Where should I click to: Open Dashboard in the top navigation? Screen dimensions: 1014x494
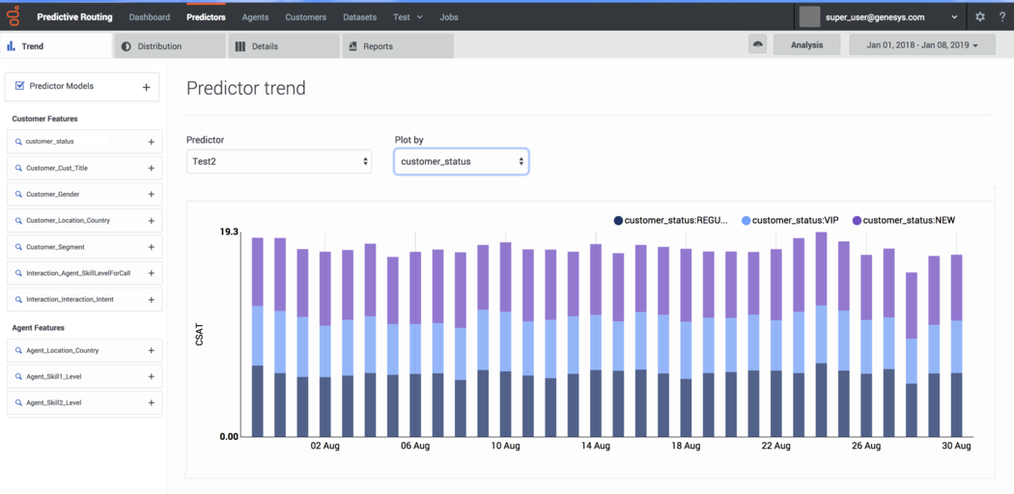150,17
